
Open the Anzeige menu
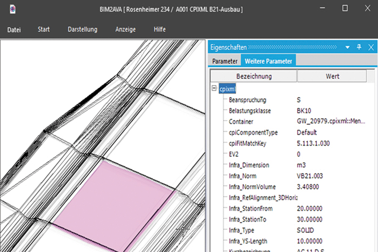[x=125, y=30]
